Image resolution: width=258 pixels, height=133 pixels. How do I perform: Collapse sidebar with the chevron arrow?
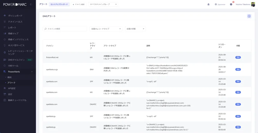pos(31,4)
